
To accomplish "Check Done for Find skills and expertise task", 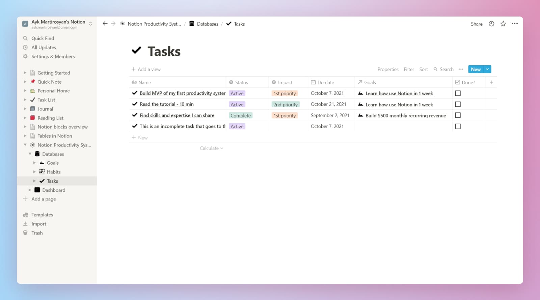I will point(458,115).
